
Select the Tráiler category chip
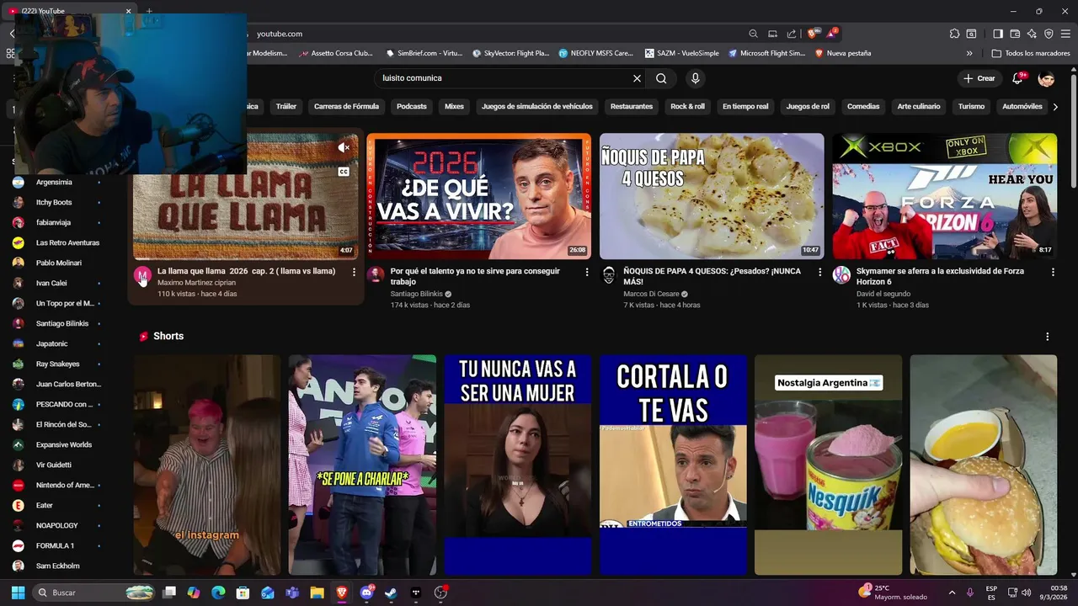[286, 107]
